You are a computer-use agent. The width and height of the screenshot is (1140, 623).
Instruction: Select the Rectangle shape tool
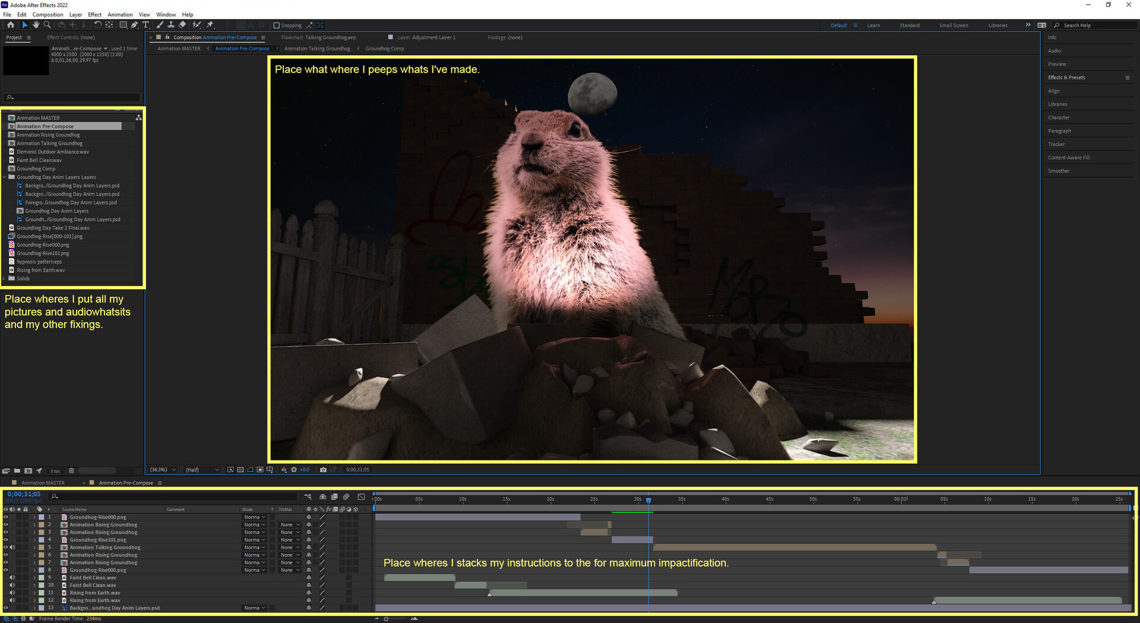pyautogui.click(x=123, y=25)
